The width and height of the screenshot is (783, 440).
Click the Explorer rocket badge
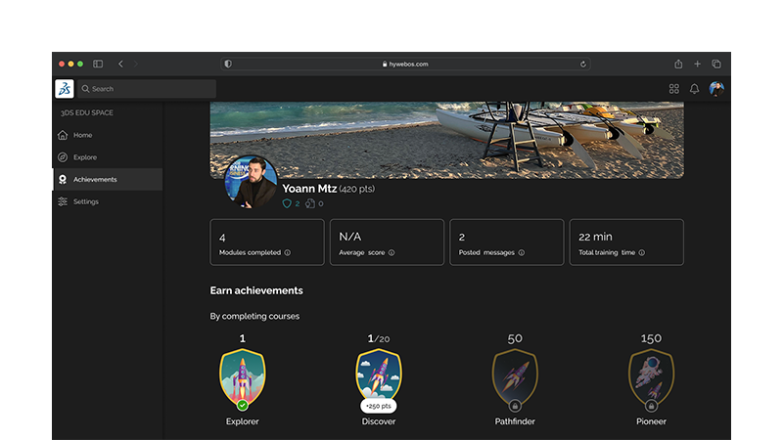242,378
